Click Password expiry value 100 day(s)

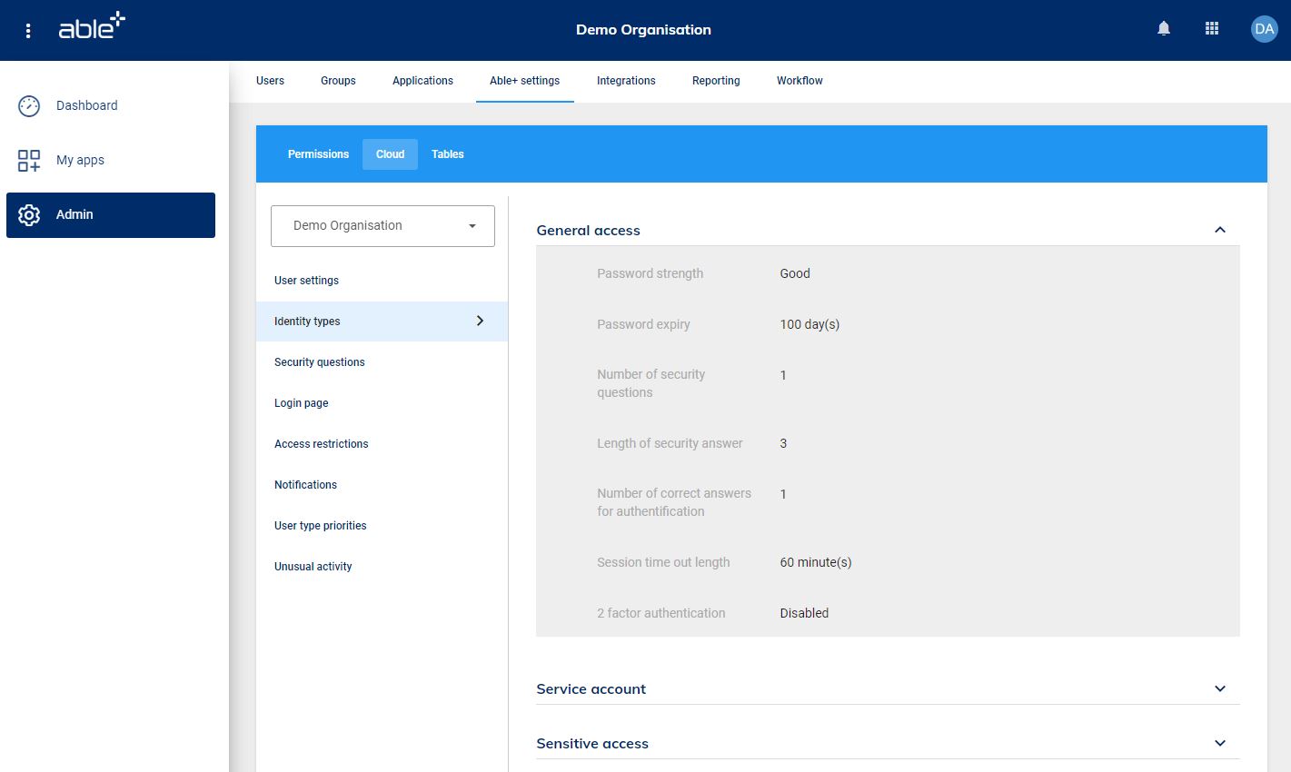pyautogui.click(x=809, y=324)
